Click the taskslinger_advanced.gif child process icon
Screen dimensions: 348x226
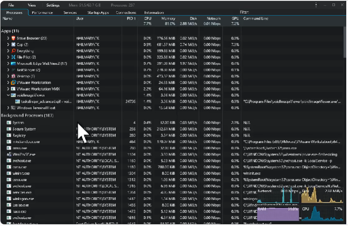[x=17, y=101]
